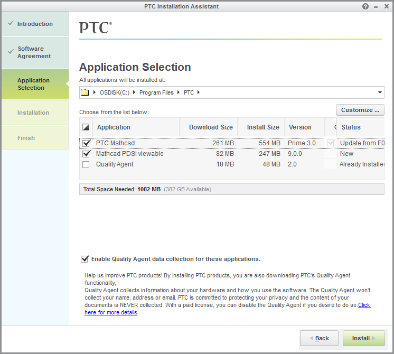Click the 82 MB download size cell
The height and width of the screenshot is (354, 394).
tap(225, 154)
